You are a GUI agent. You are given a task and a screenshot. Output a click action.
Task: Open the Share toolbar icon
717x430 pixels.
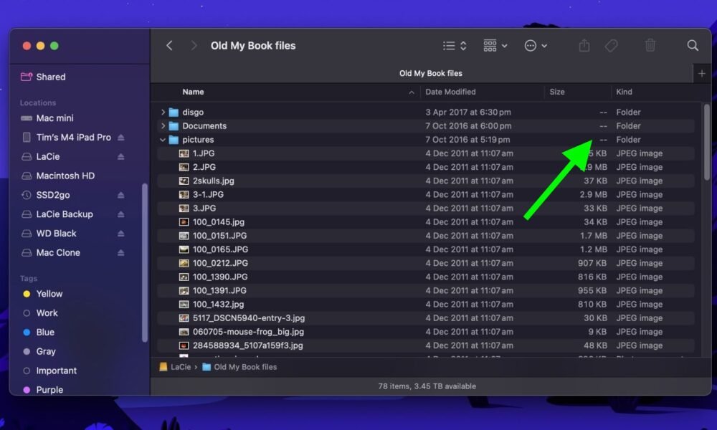(x=584, y=46)
